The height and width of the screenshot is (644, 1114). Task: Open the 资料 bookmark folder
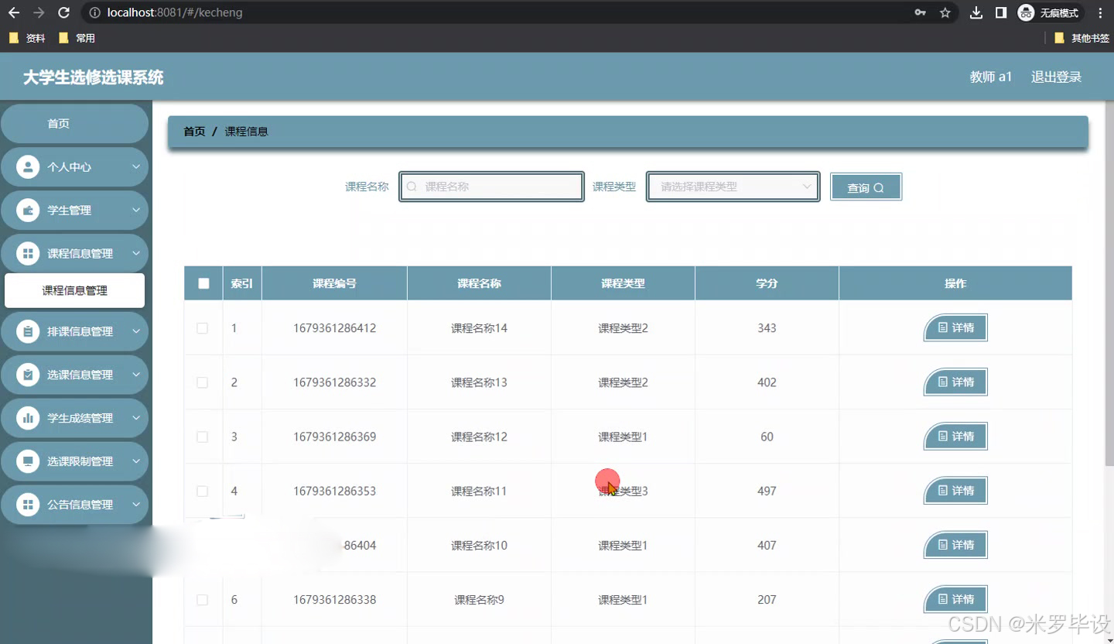[x=27, y=38]
